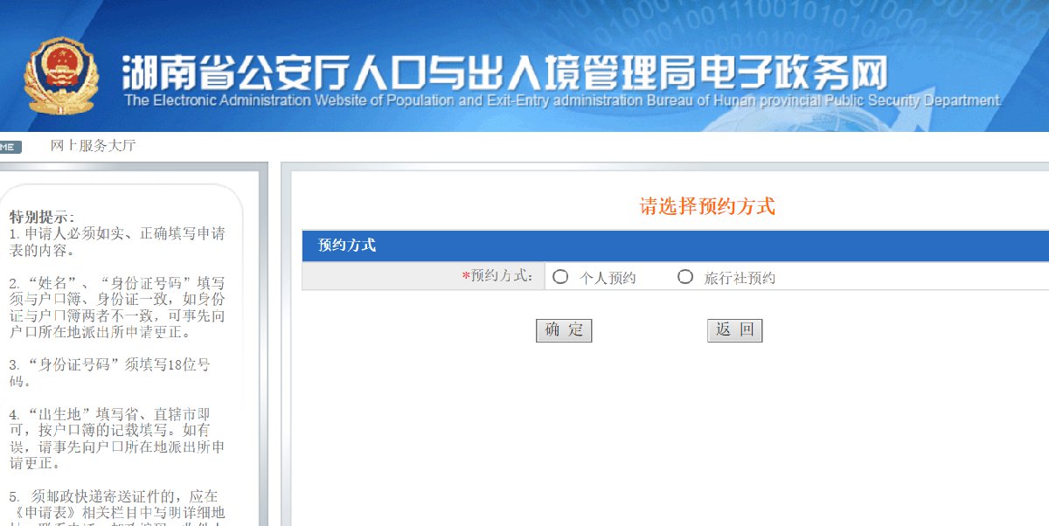Image resolution: width=1049 pixels, height=526 pixels.
Task: Click the police emblem logo
Action: pos(61,76)
